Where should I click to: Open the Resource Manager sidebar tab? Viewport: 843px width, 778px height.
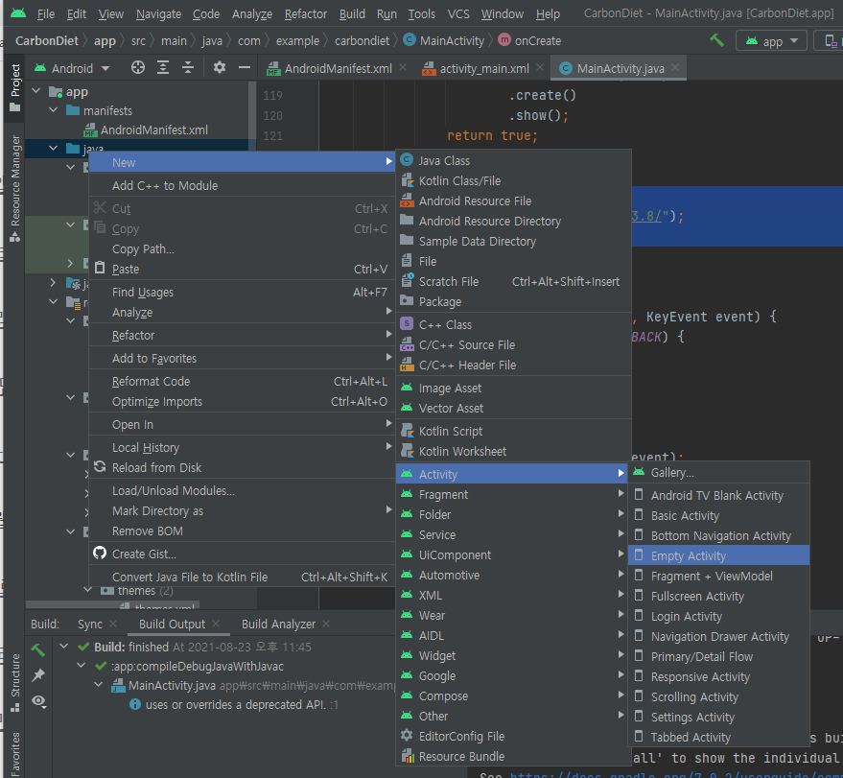[x=14, y=188]
